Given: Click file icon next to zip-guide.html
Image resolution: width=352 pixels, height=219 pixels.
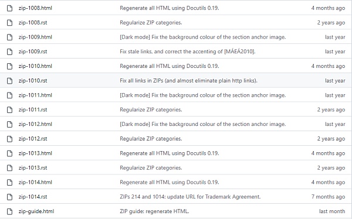Looking at the screenshot, I should pos(9,211).
